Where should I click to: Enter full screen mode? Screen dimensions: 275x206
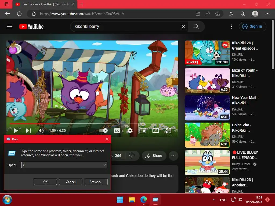(169, 131)
